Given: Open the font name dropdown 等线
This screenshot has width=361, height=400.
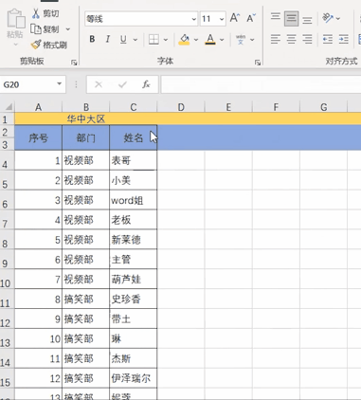Looking at the screenshot, I should (x=193, y=19).
